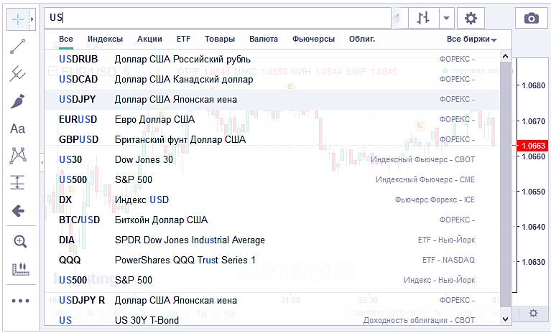
Task: Take a chart snapshot with camera icon
Action: tap(531, 19)
